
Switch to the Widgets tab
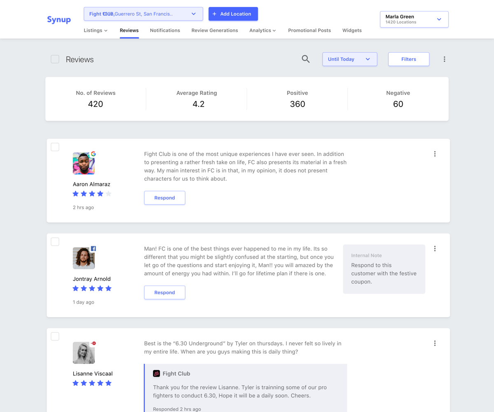pyautogui.click(x=352, y=30)
